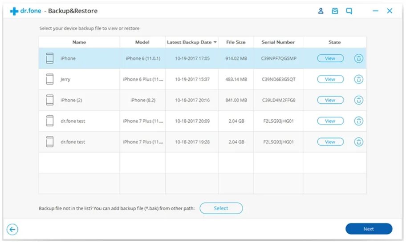Open the feedback chat bubble icon
406x243 pixels.
click(x=349, y=11)
